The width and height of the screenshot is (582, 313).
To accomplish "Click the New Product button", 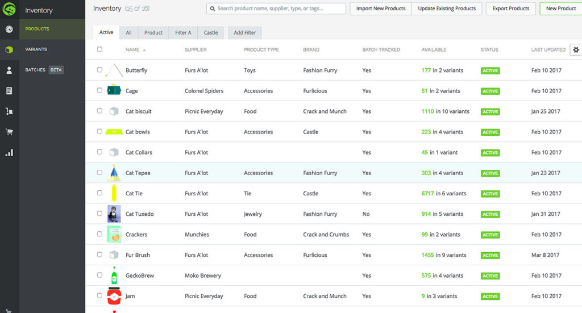I will pyautogui.click(x=561, y=9).
